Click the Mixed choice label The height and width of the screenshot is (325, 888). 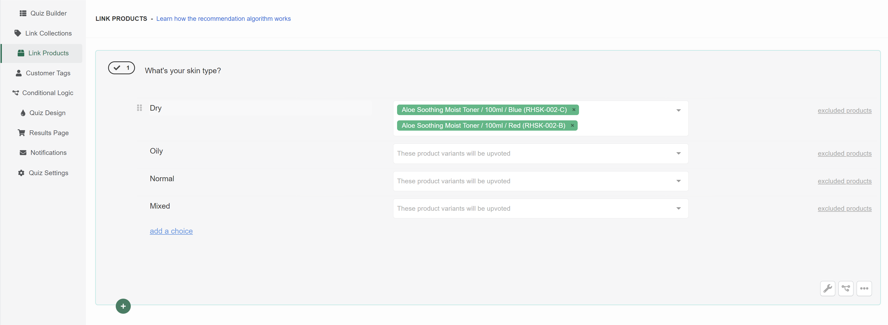tap(160, 206)
